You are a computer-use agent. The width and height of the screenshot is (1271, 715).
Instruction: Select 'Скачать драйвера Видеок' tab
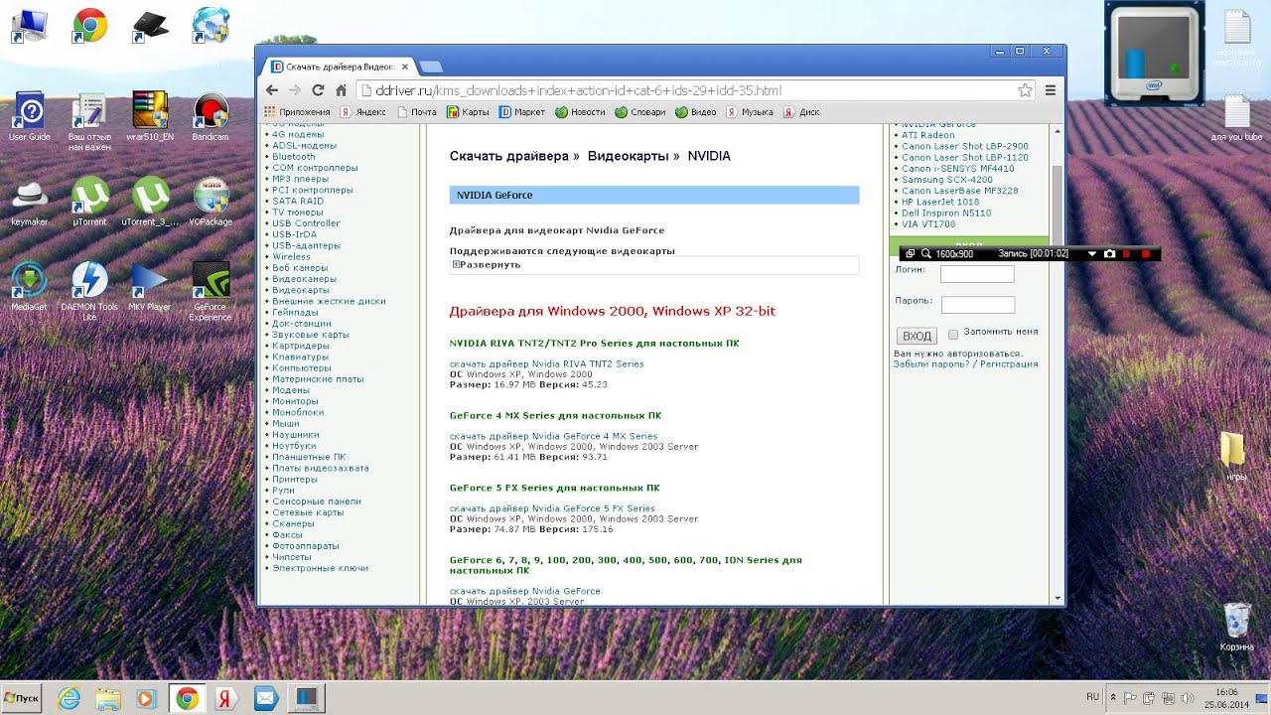click(x=340, y=67)
